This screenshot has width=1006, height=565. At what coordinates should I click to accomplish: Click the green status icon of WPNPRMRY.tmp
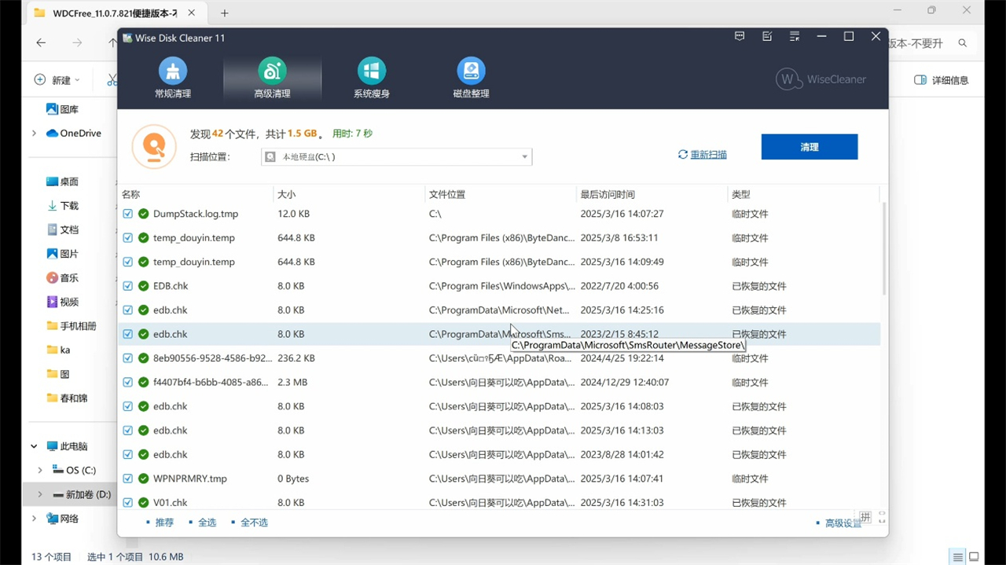143,479
